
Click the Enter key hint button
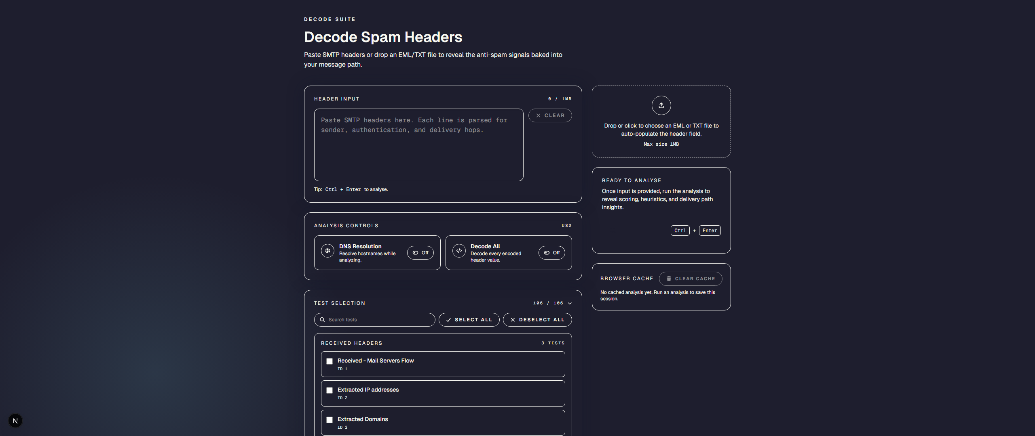pos(710,231)
